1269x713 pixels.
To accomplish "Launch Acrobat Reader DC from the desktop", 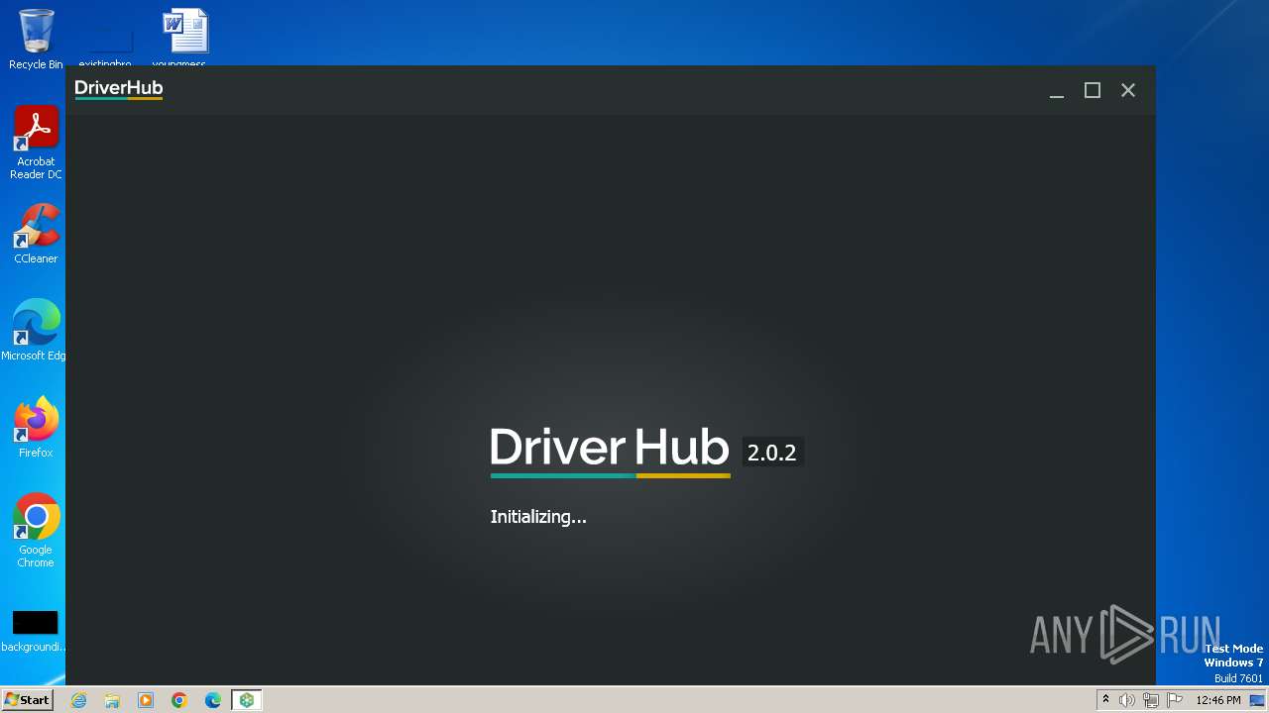I will [36, 143].
